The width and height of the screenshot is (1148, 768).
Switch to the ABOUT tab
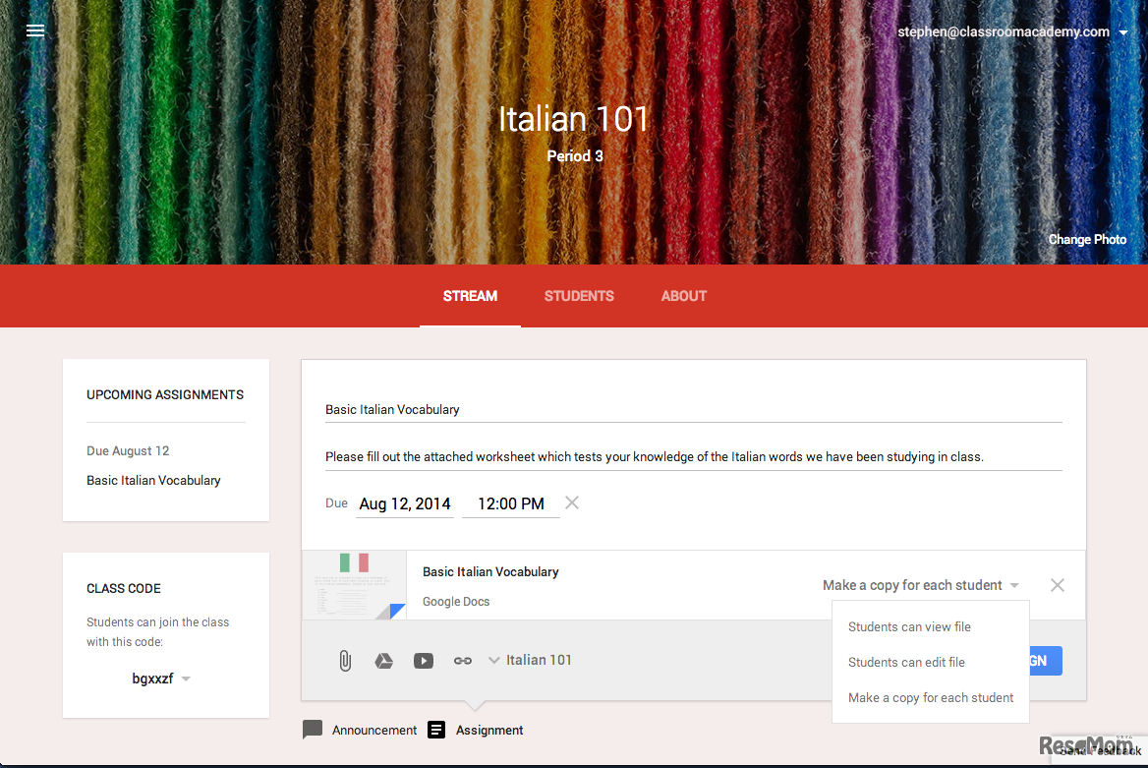click(683, 296)
